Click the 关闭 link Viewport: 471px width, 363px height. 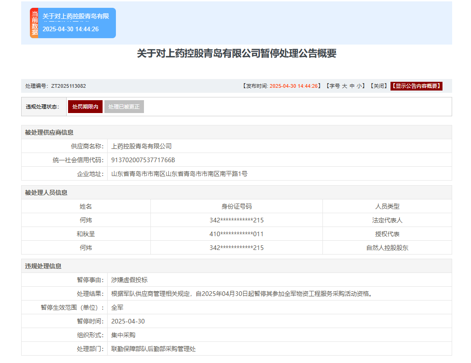tap(379, 86)
